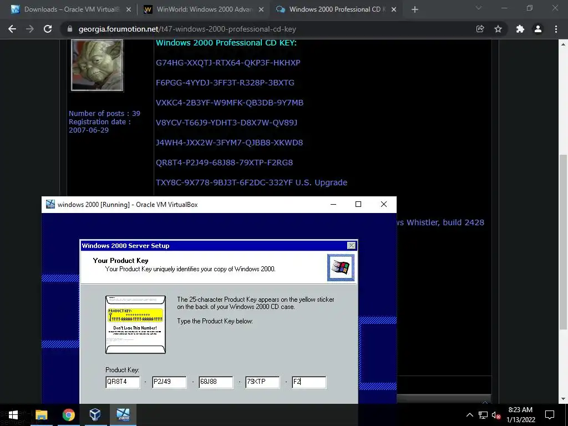
Task: Close the Downloads VirtualBox tab
Action: coord(129,9)
